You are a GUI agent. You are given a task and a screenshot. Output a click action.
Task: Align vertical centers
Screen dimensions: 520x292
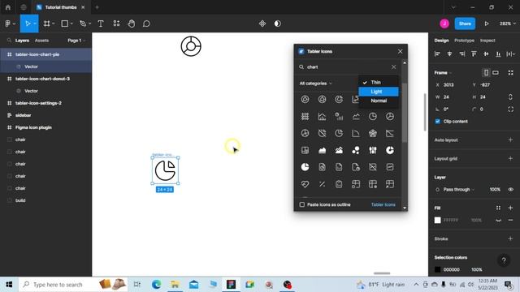coord(486,54)
